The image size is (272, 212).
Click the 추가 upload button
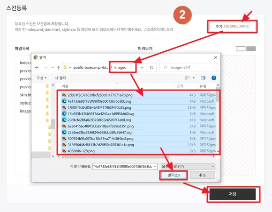[x=233, y=27]
